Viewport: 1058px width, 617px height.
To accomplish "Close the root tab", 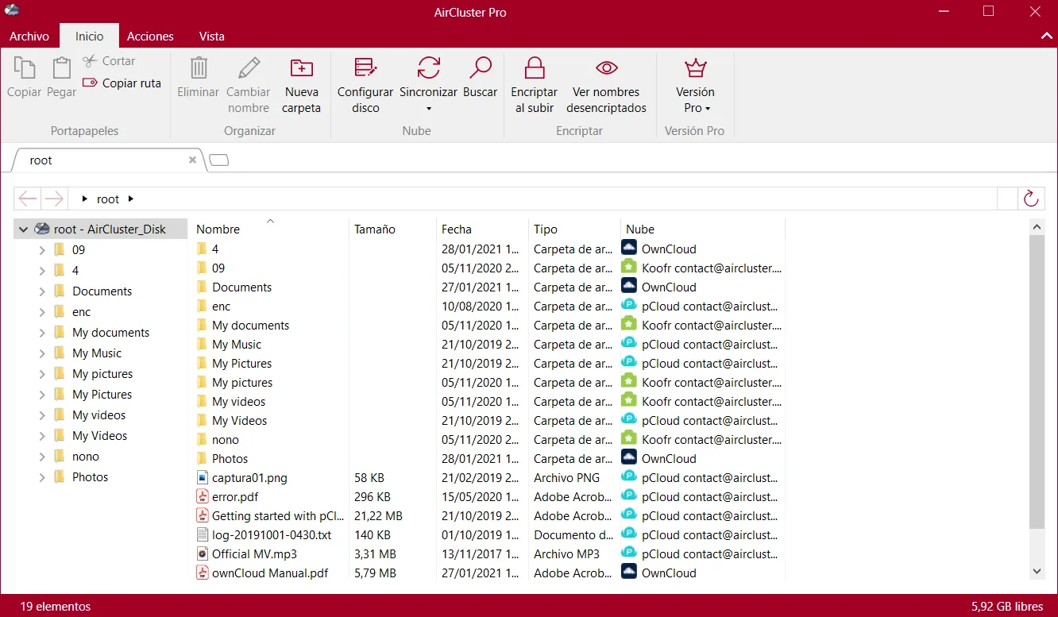I will (x=192, y=160).
